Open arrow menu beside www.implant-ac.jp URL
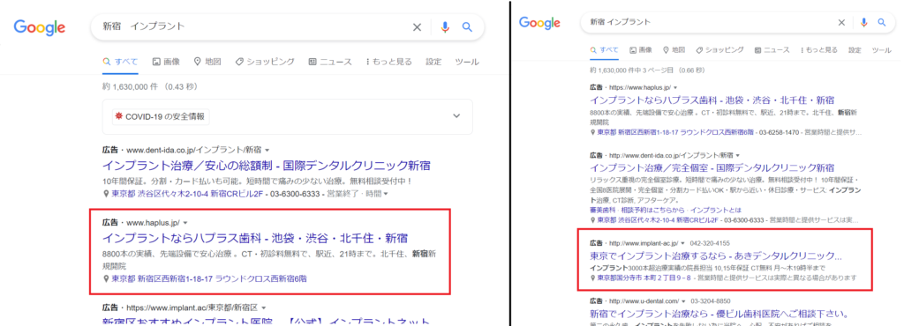The width and height of the screenshot is (904, 326). tap(682, 242)
